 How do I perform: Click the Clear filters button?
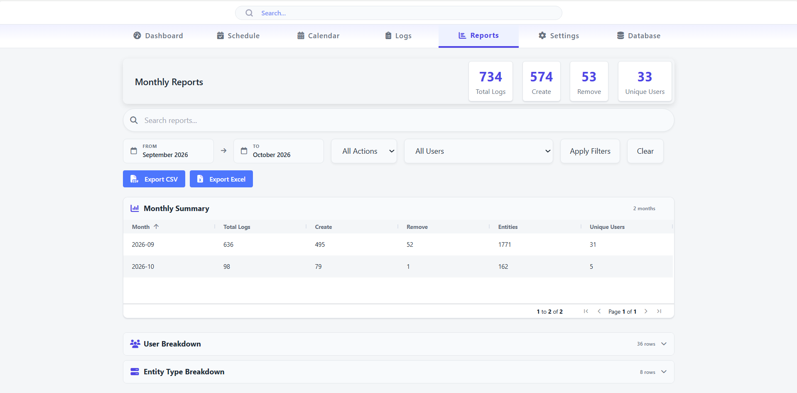coord(645,151)
